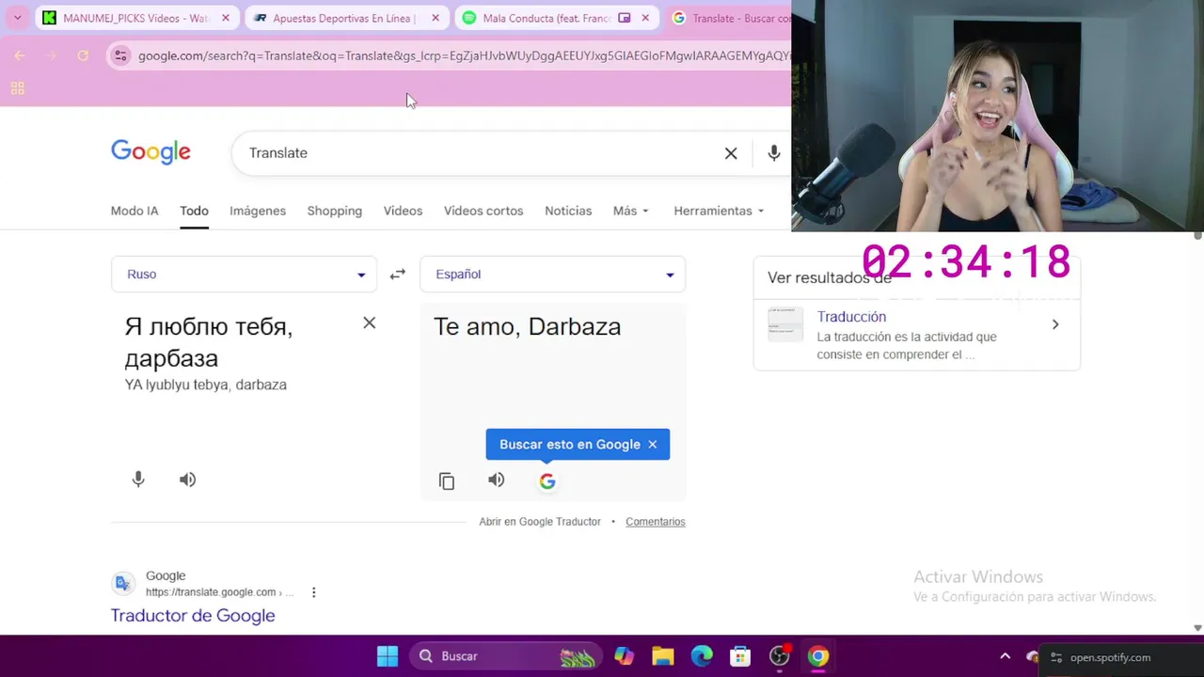Switch to the MANUMEJ_PICKS Videos tab
This screenshot has height=677, width=1204.
pos(136,18)
